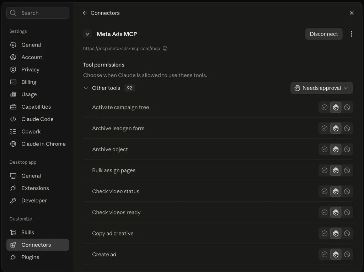364x272 pixels.
Task: Click the Meta Ads MCP URL text
Action: 122,48
